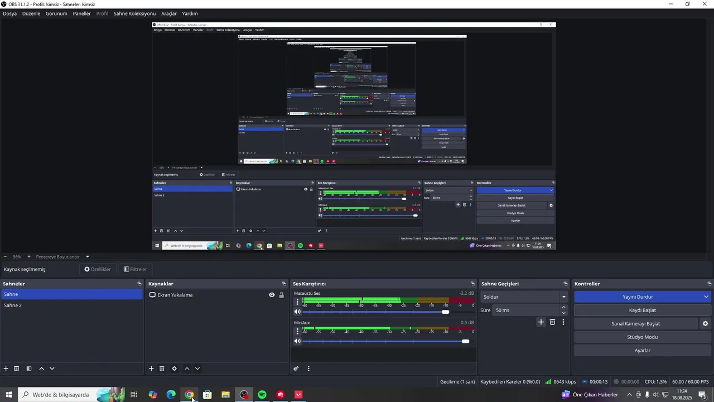Open Mic/Aux options three-dot menu
714x402 pixels.
click(297, 331)
